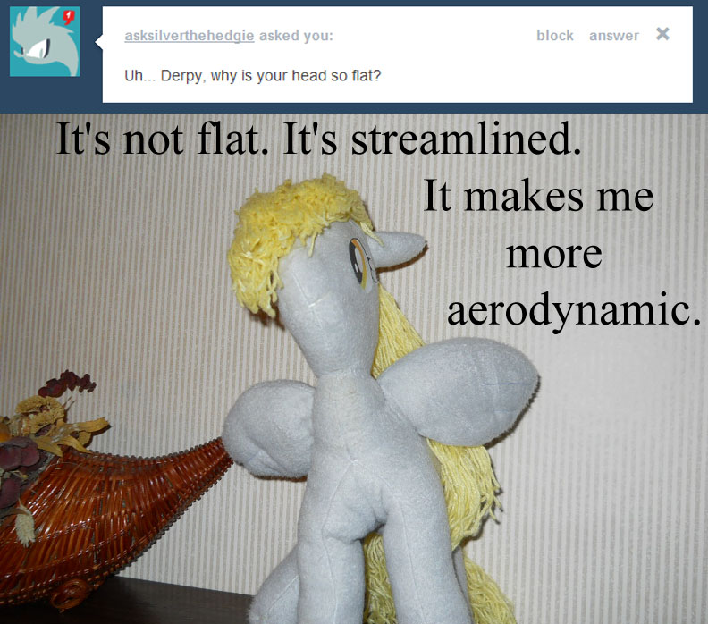708x624 pixels.
Task: Click the 'asked you:' text
Action: click(x=296, y=36)
